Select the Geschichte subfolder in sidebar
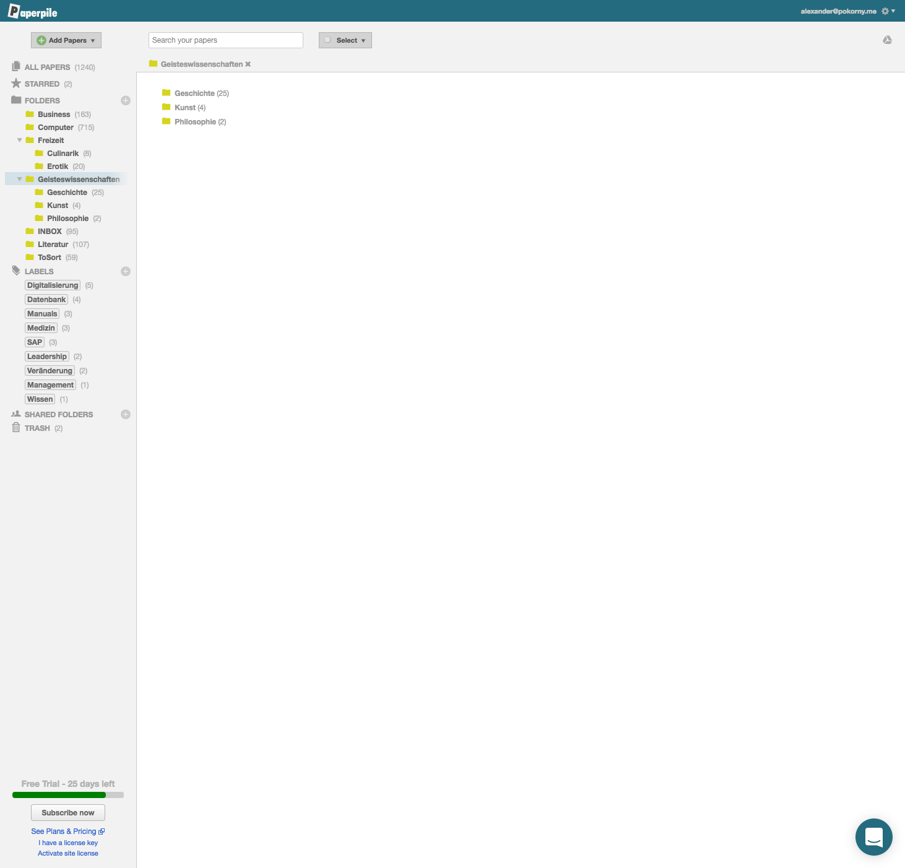Screen dimensions: 905x868 (x=67, y=193)
